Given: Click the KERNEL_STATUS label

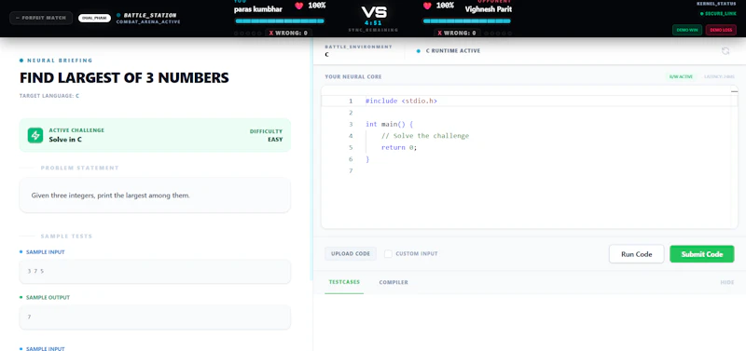Looking at the screenshot, I should click(x=716, y=4).
